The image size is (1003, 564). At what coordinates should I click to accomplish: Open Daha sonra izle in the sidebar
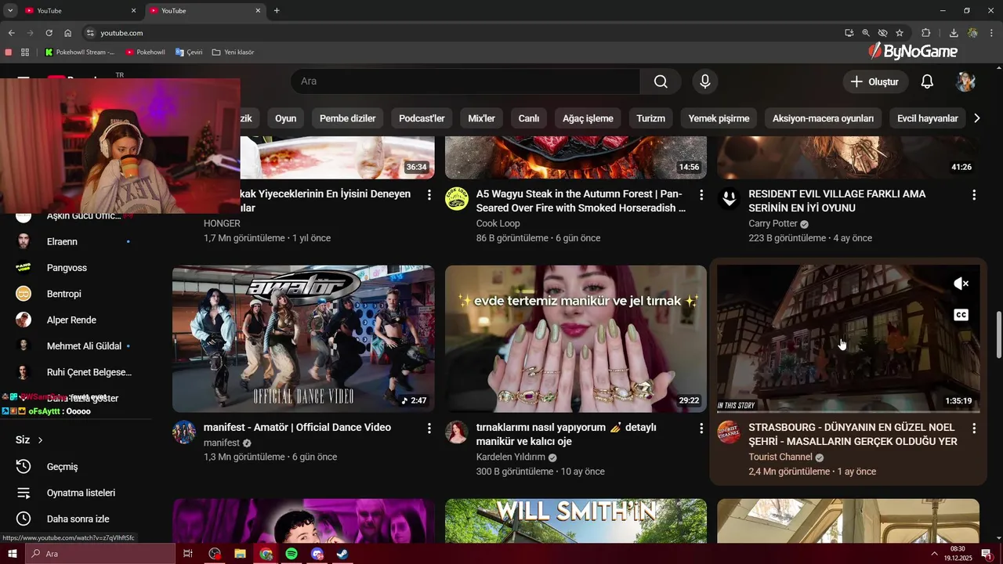[76, 519]
